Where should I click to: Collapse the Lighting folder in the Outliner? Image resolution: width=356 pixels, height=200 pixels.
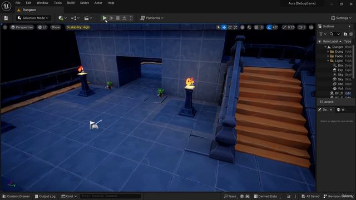328,61
